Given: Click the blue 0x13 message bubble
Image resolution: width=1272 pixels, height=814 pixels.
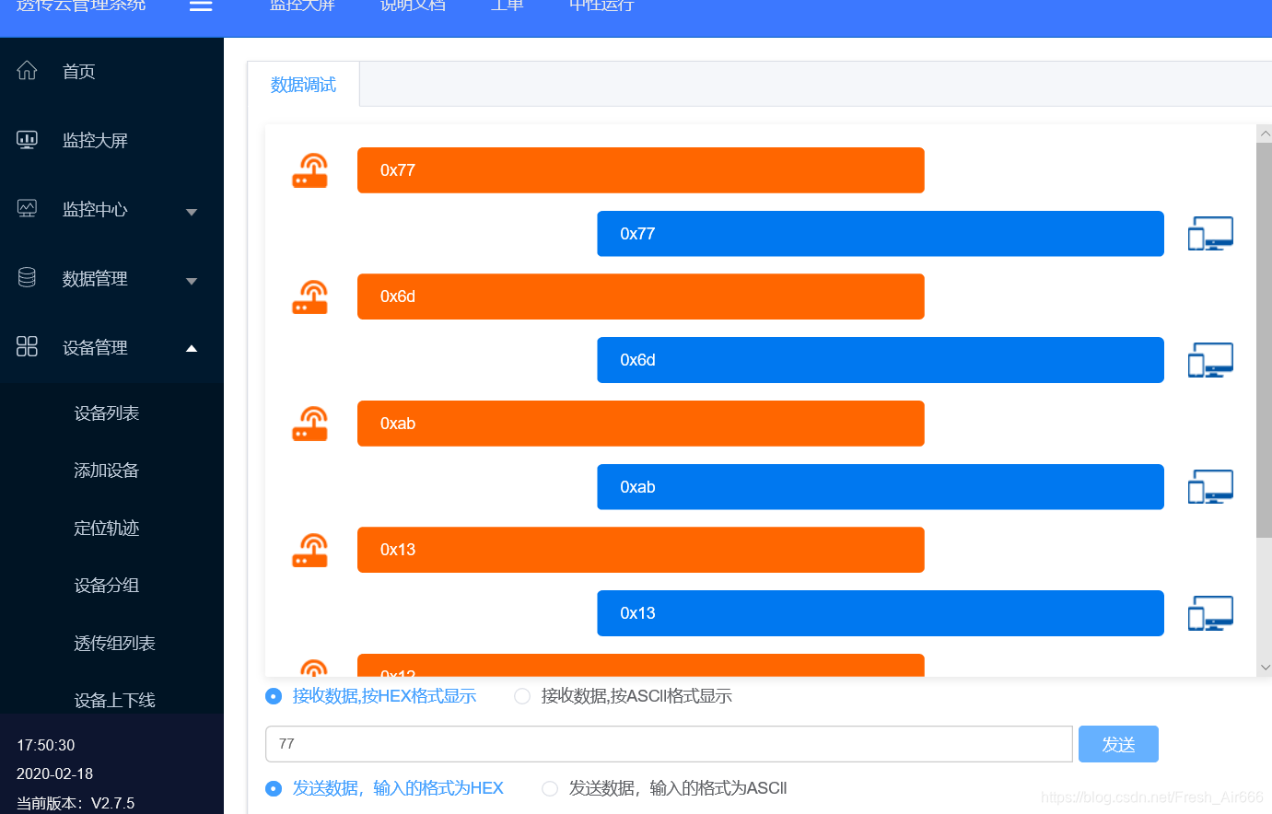Looking at the screenshot, I should tap(881, 613).
